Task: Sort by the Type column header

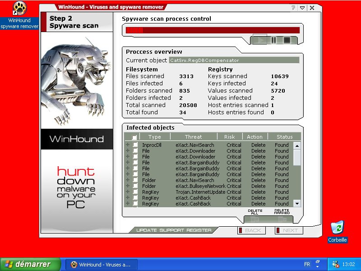Action: pos(155,137)
